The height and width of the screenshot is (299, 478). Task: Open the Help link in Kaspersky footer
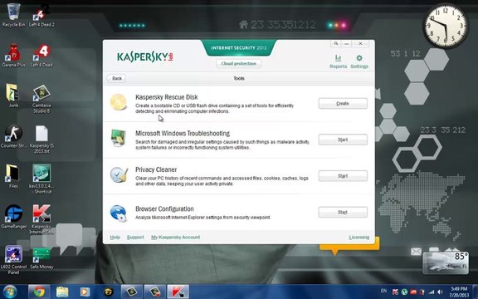point(115,237)
